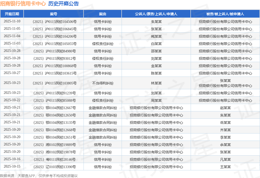Click defendant 李某某
The image size is (260, 178).
click(225, 137)
